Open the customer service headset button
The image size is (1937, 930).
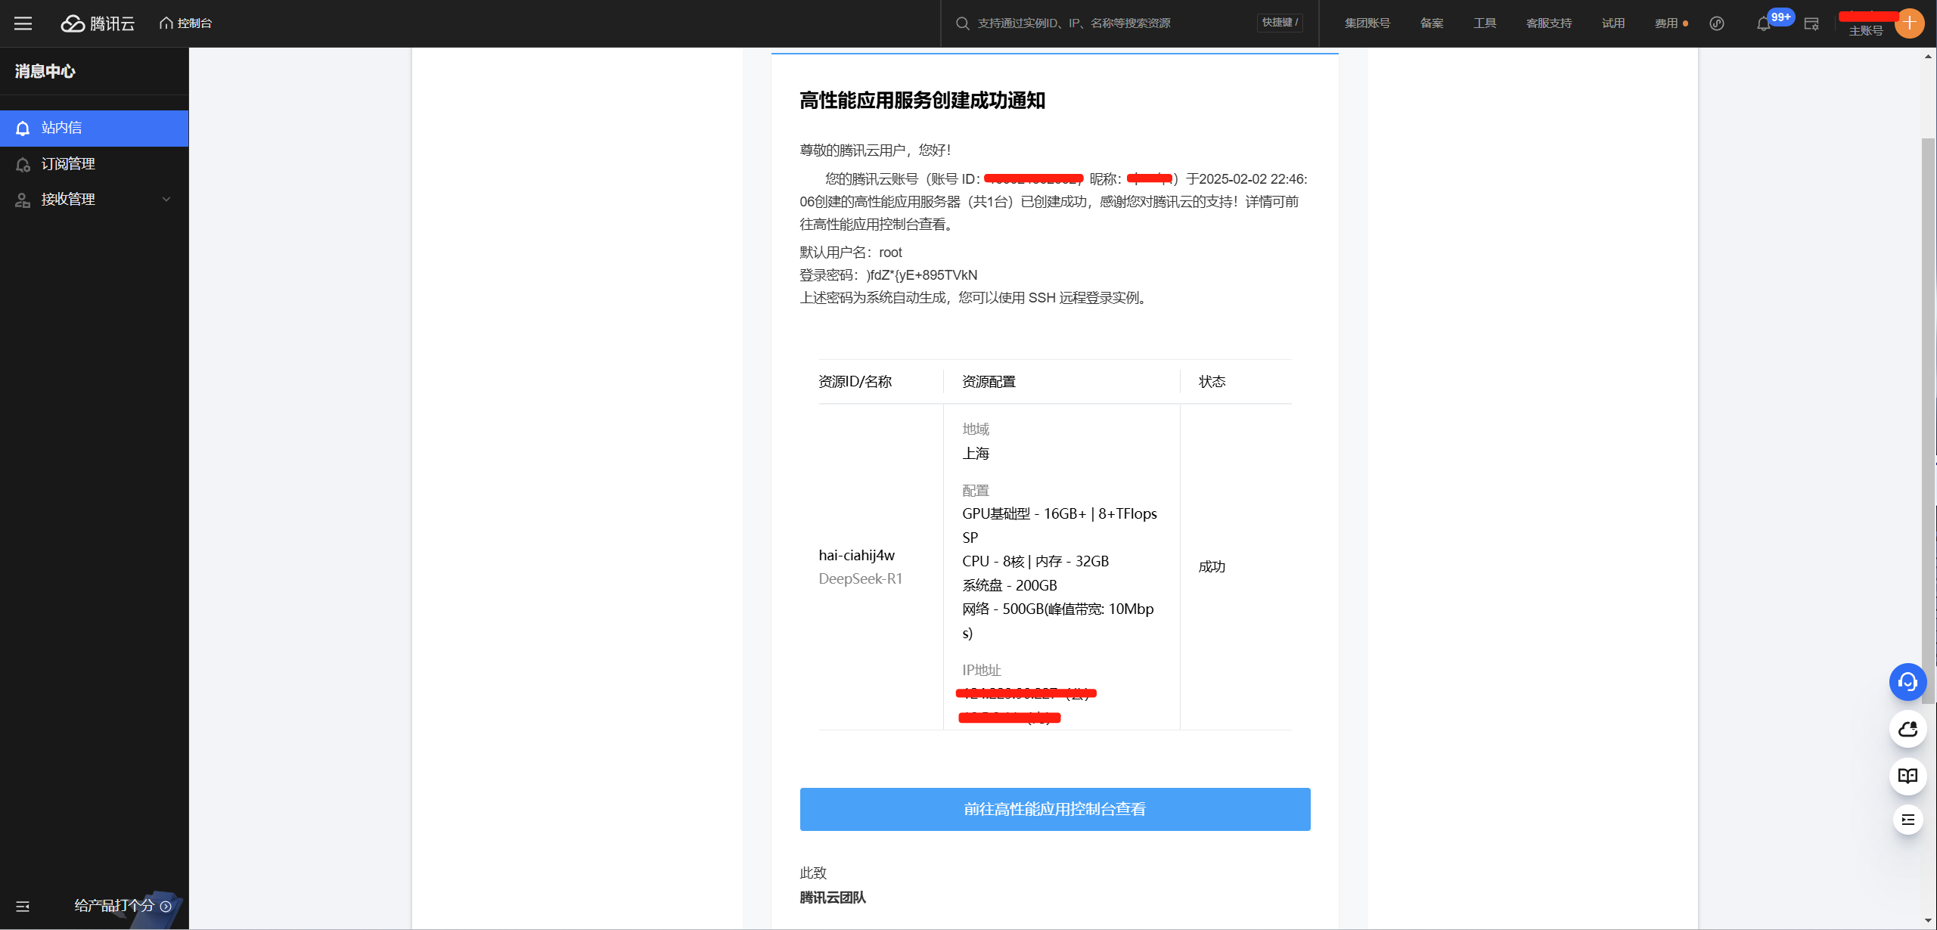pyautogui.click(x=1908, y=683)
